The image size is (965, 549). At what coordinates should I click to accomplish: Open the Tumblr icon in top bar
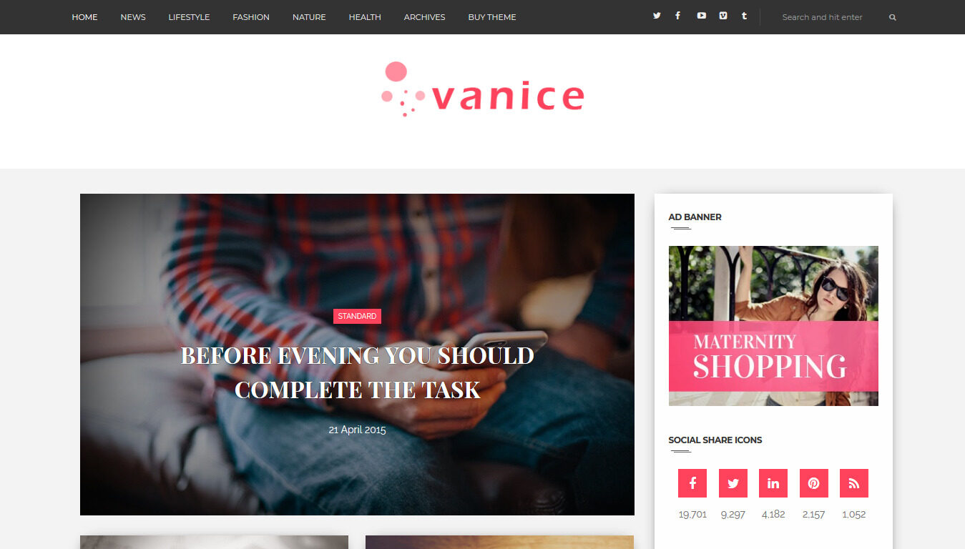pyautogui.click(x=744, y=16)
